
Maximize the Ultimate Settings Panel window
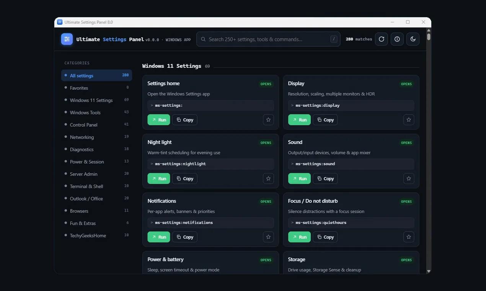tap(408, 22)
